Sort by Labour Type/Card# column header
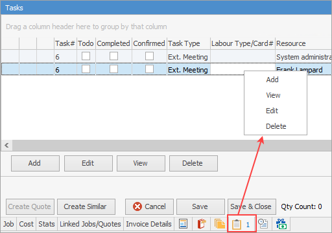 [243, 43]
